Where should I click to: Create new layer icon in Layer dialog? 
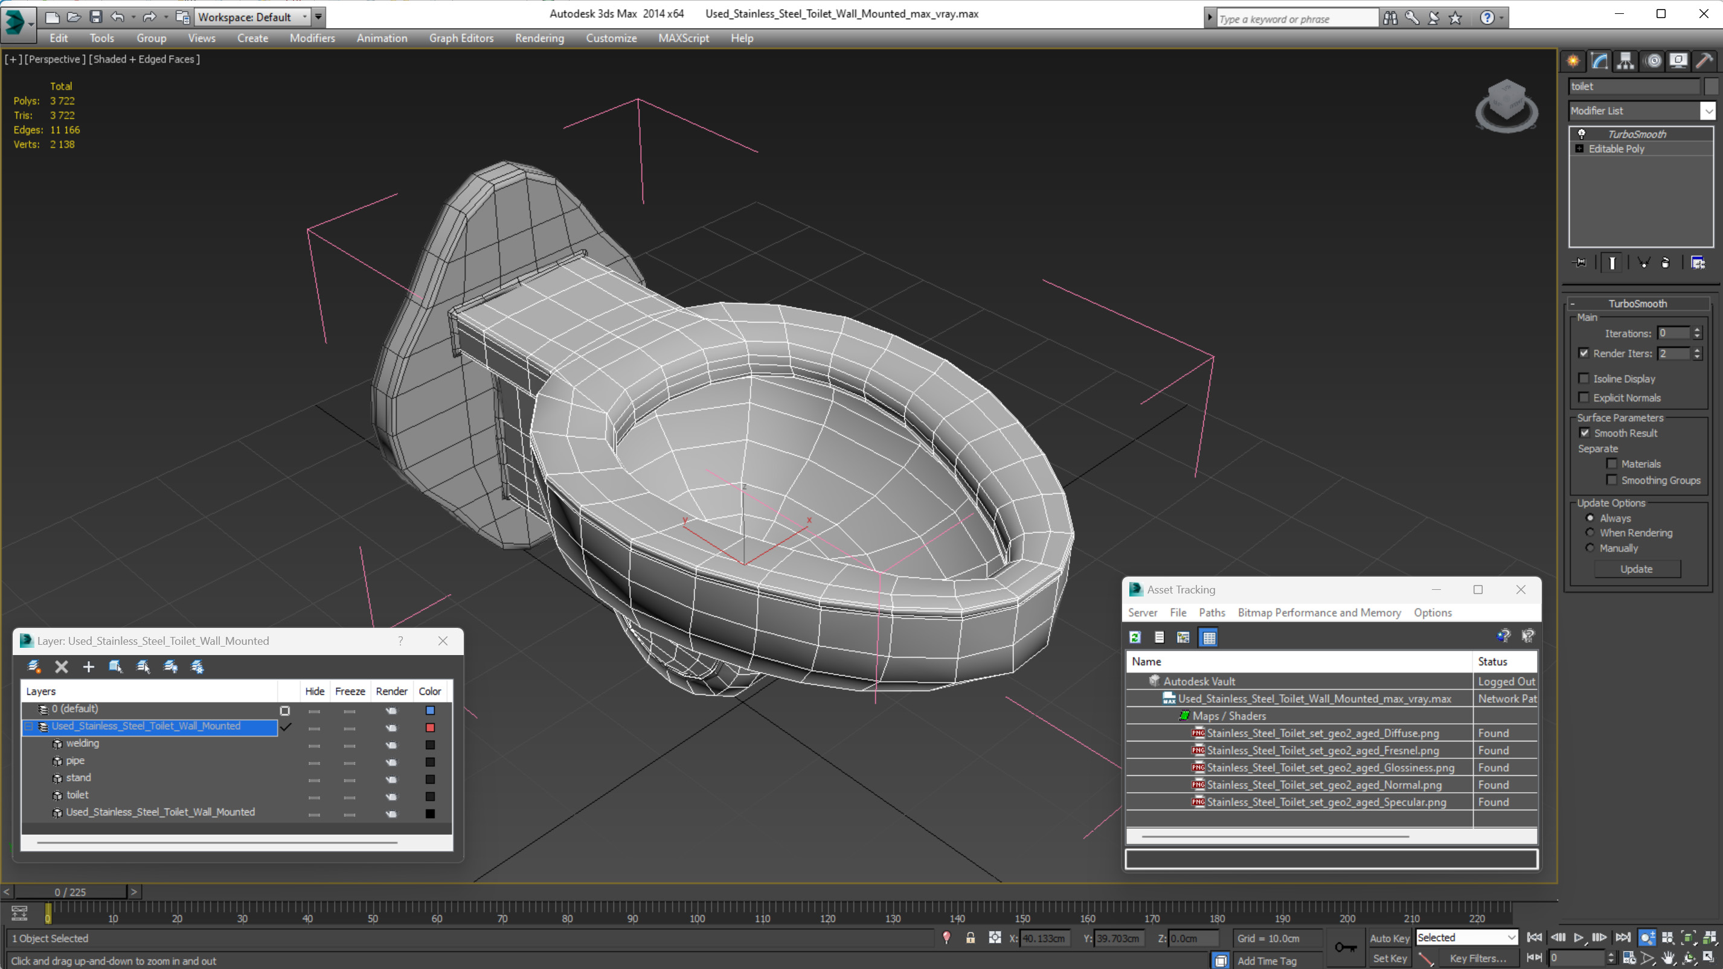coord(34,667)
